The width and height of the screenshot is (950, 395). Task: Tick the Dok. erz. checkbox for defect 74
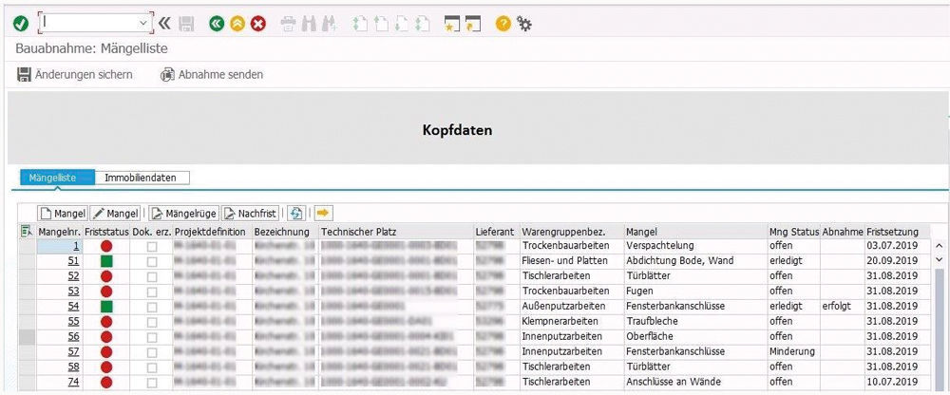point(152,382)
